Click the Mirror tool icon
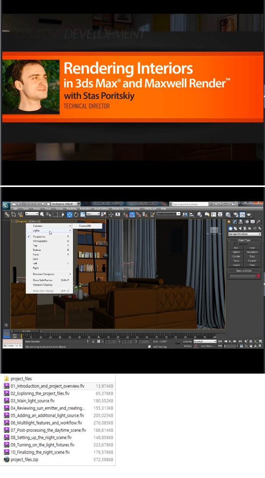This screenshot has height=478, width=265. 185,214
